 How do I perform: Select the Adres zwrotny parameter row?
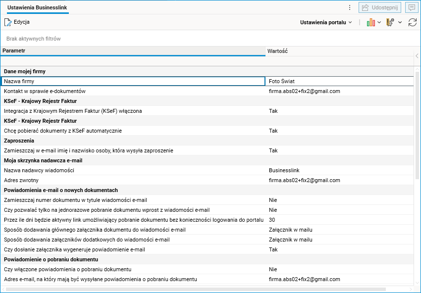(x=133, y=180)
